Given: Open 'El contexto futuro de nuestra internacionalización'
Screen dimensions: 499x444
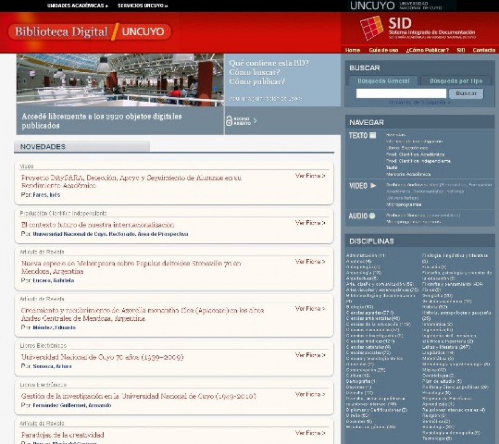Looking at the screenshot, I should (x=97, y=225).
